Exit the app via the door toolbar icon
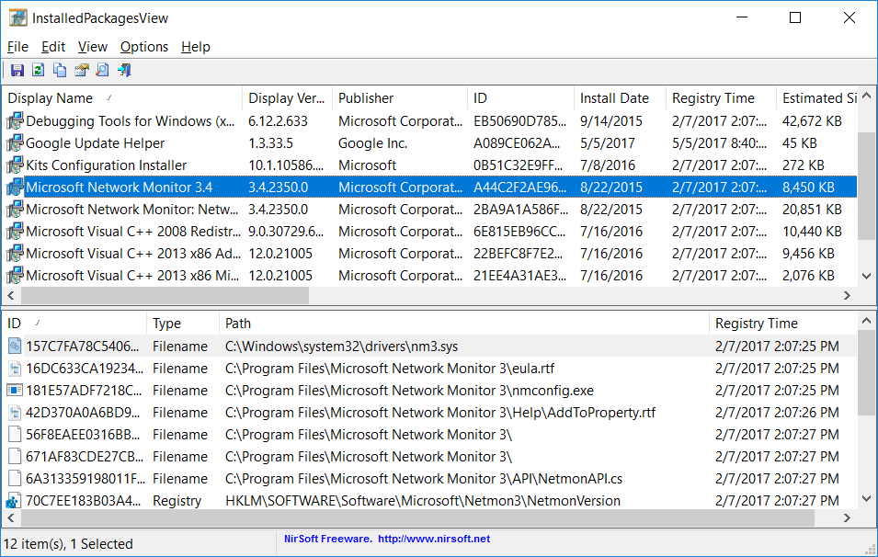This screenshot has width=878, height=557. click(x=123, y=70)
